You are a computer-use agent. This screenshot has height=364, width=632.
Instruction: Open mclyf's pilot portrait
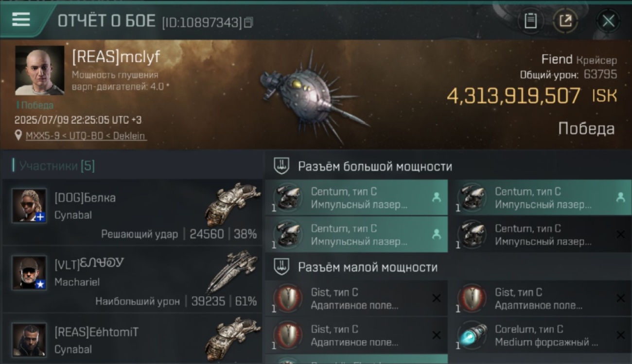(39, 70)
